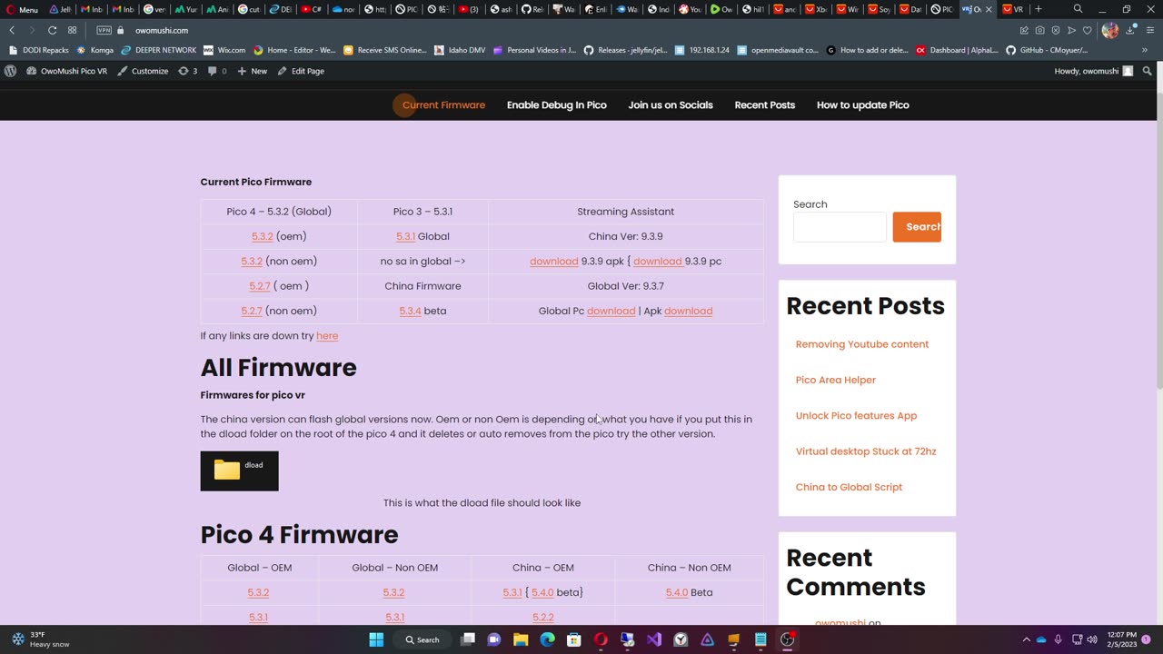Click the 5.3.2 (oem) firmware link

pos(263,236)
